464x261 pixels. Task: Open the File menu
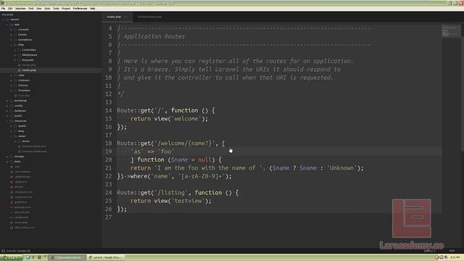[x=3, y=9]
